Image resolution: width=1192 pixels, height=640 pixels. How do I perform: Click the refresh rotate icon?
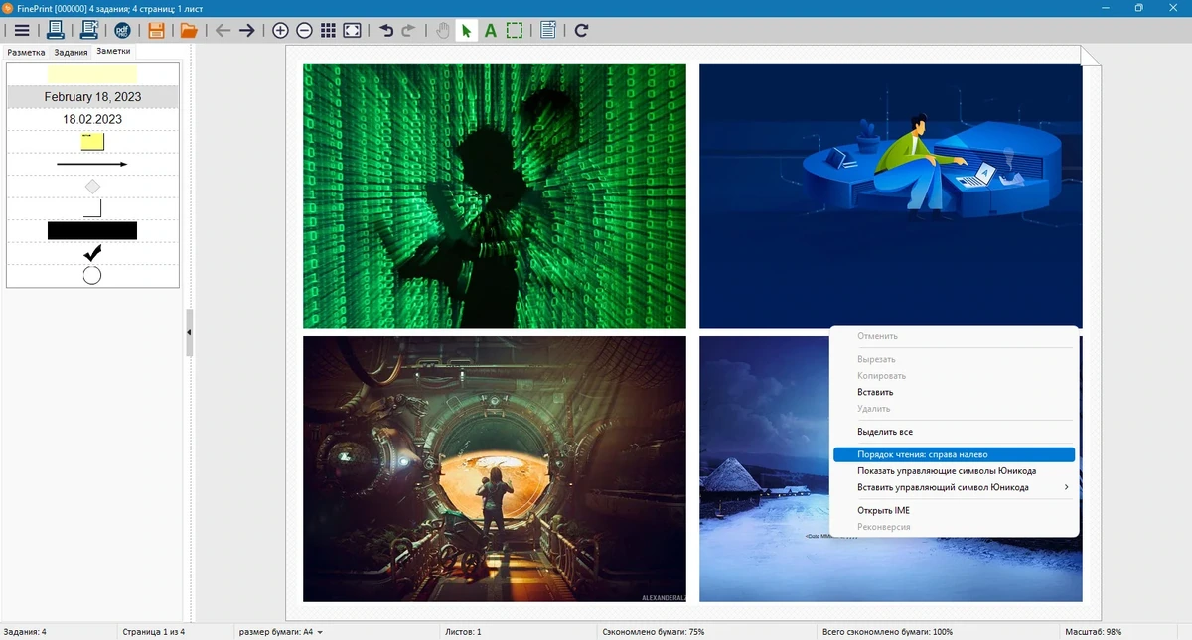[x=581, y=30]
